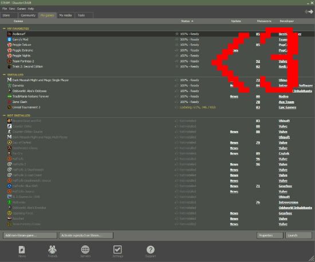Click the Counter-Strike: Source icon
The height and width of the screenshot is (262, 315).
click(x=9, y=132)
